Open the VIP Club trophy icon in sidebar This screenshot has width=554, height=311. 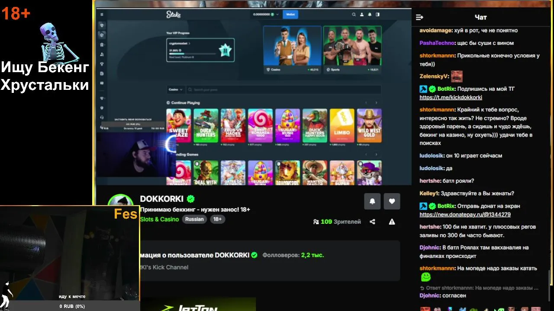[102, 64]
